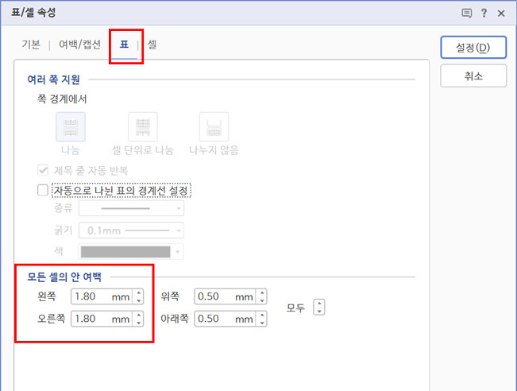The width and height of the screenshot is (517, 391).
Task: Open the dialog comment/description icon
Action: 466,14
